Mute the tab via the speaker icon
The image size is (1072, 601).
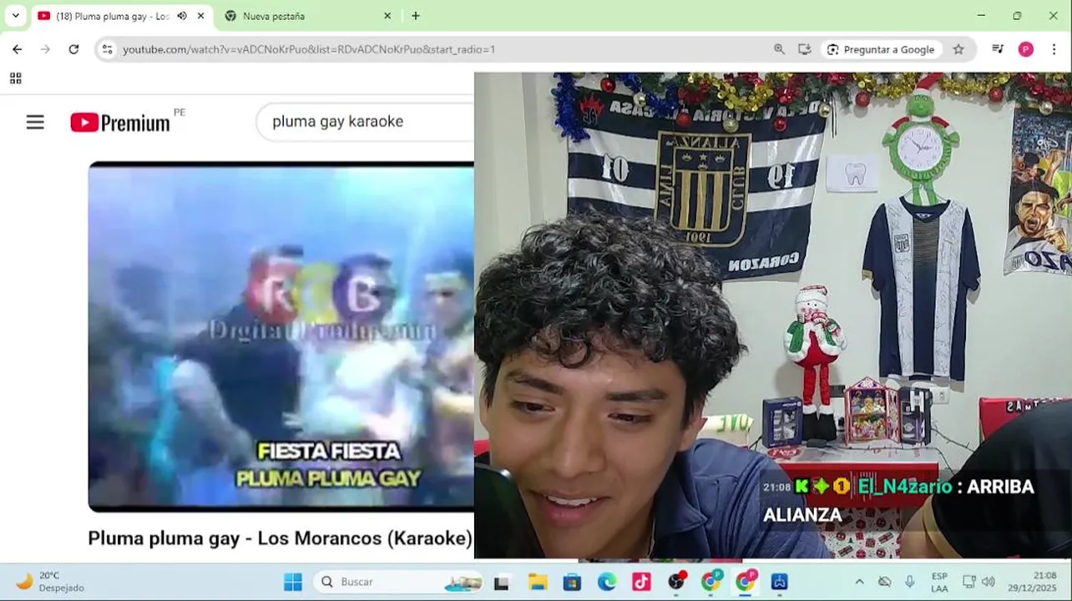click(182, 16)
